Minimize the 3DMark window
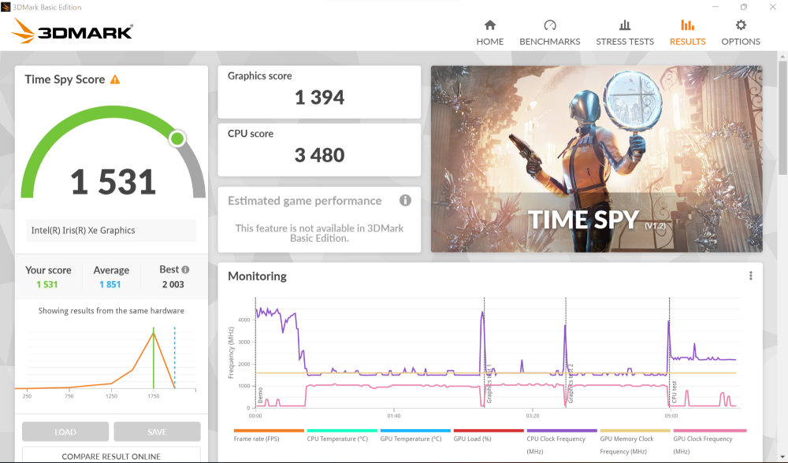Image resolution: width=788 pixels, height=463 pixels. (716, 6)
